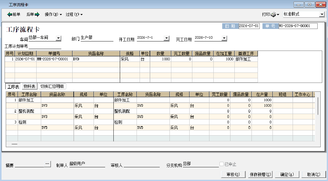Select the 1000 value under 数量 column
Viewport: 328px width, 181px height.
(160, 59)
